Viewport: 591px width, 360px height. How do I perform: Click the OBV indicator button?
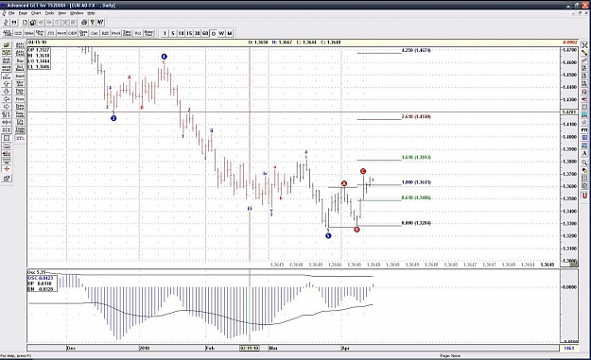point(73,33)
